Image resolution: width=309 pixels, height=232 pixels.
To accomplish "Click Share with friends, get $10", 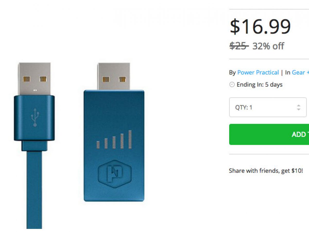I will pos(266,171).
